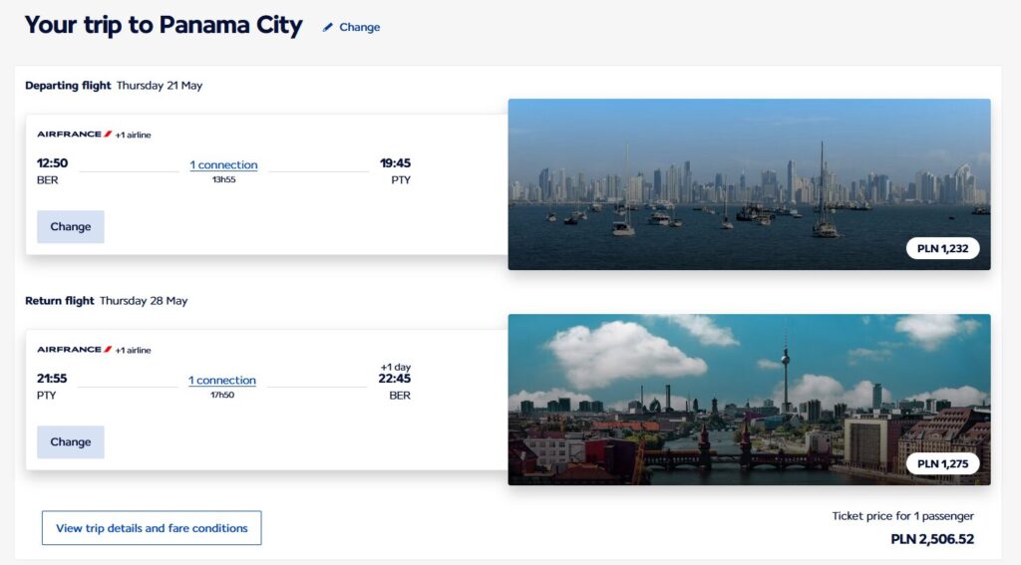
Task: Click the 12:50 BER departure time
Action: pyautogui.click(x=53, y=163)
